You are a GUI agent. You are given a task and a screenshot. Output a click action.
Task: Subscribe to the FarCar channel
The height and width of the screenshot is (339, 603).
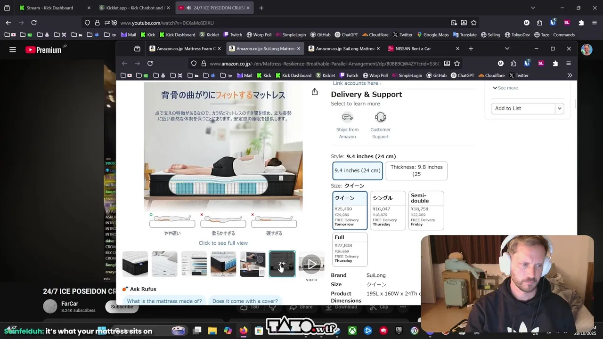122,307
